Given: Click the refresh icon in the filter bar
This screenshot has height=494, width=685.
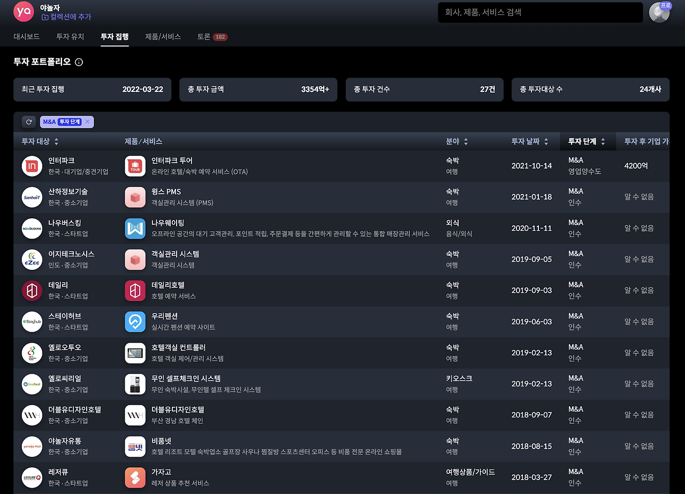Looking at the screenshot, I should (29, 121).
